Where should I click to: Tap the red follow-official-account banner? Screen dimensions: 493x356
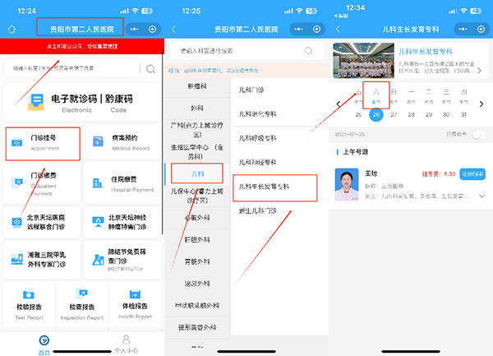click(81, 46)
